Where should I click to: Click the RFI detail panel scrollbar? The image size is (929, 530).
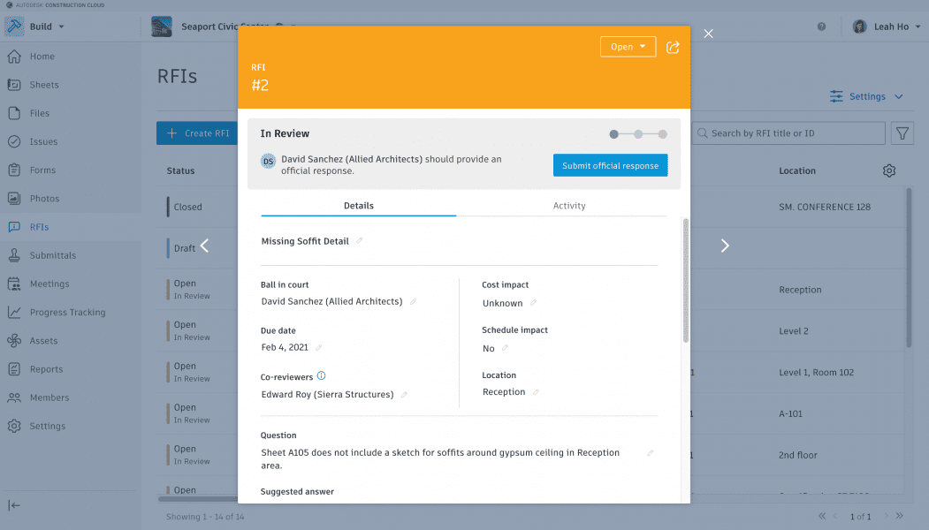(x=686, y=281)
